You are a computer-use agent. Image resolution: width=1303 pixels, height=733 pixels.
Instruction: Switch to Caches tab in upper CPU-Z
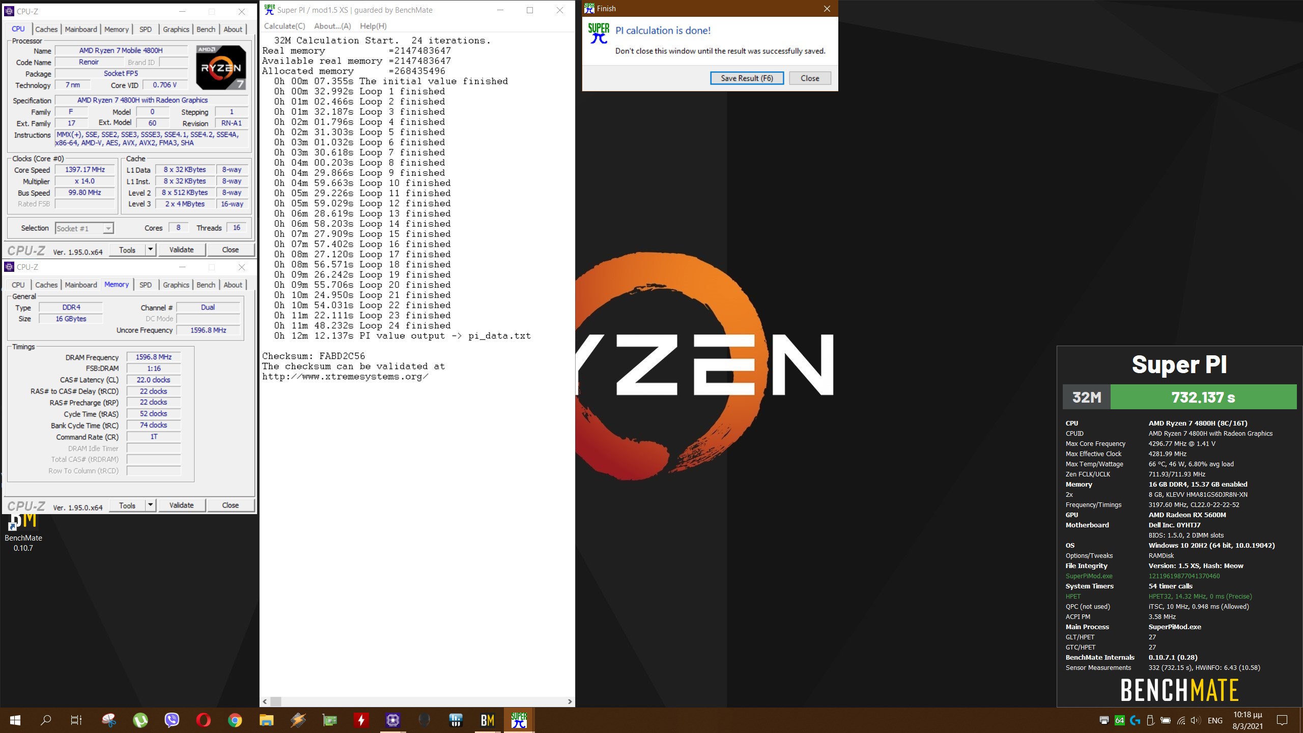pyautogui.click(x=46, y=29)
